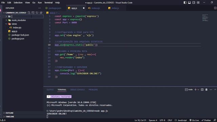Click the New Folder icon in Explorer

click(33, 13)
